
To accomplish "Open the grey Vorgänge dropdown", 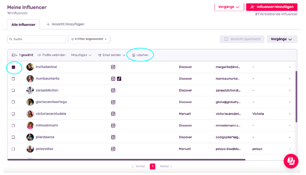I will tap(282, 39).
